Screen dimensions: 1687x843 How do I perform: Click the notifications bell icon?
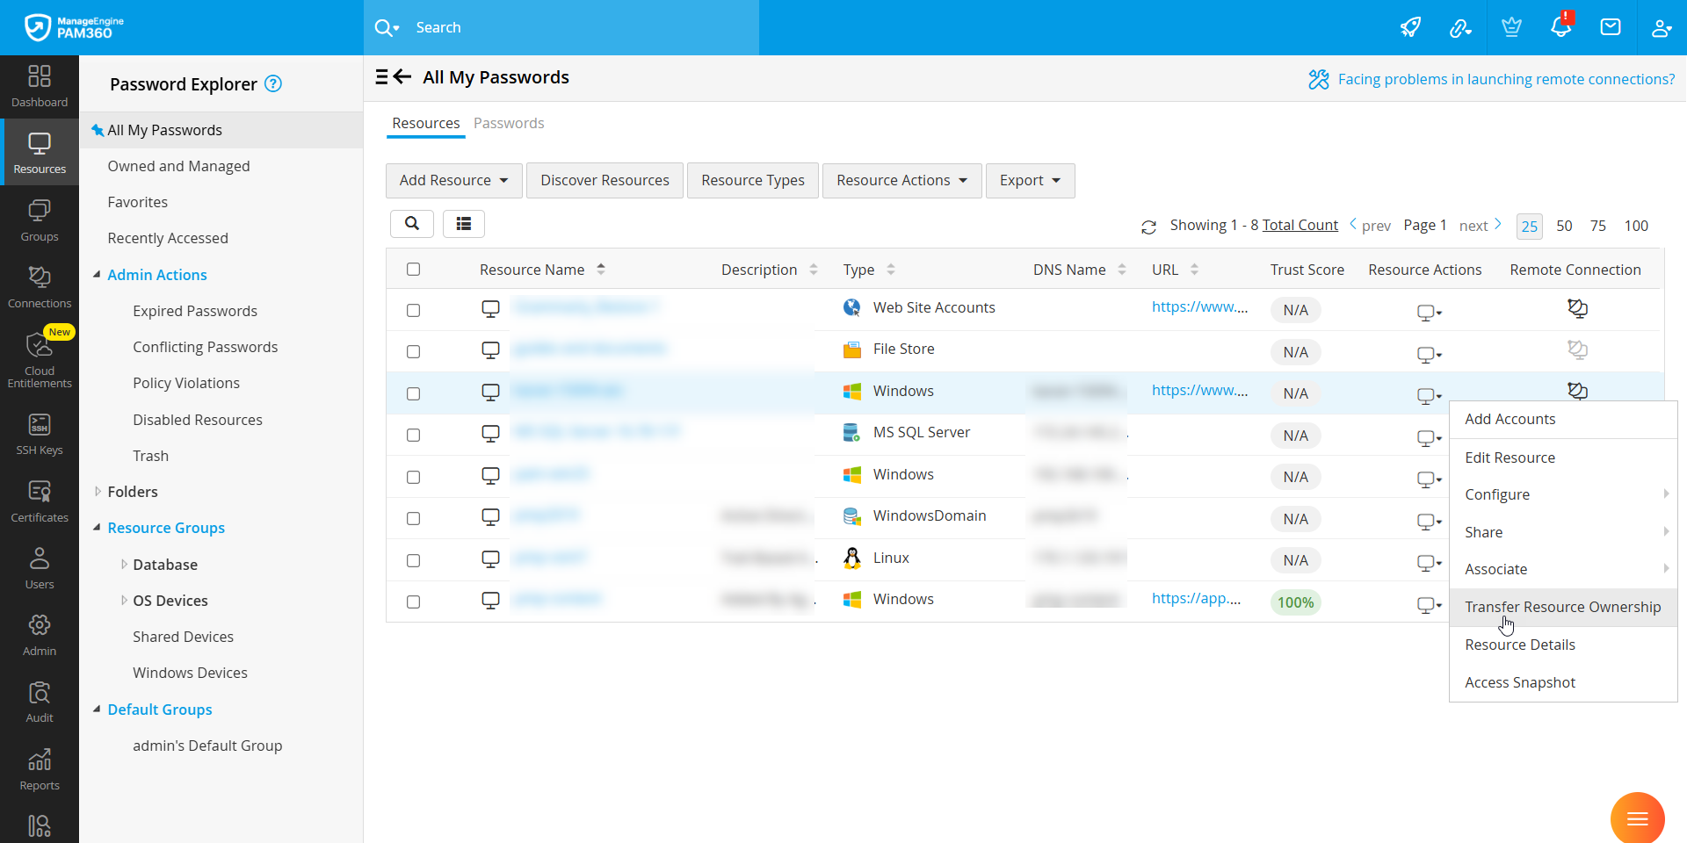click(x=1560, y=27)
